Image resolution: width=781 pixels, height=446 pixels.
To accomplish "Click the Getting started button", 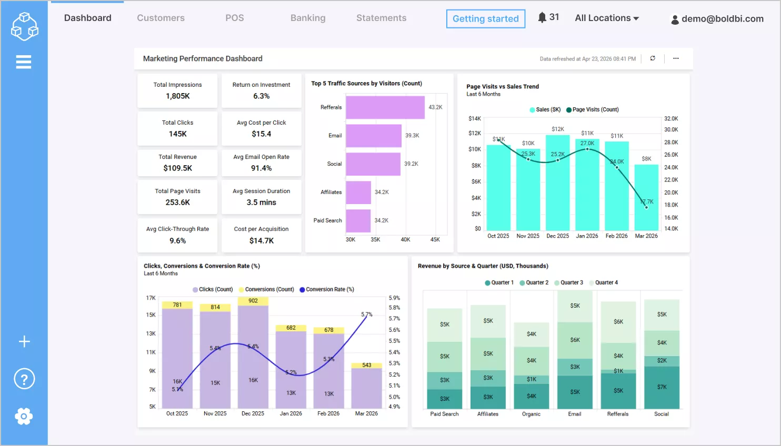I will point(486,19).
